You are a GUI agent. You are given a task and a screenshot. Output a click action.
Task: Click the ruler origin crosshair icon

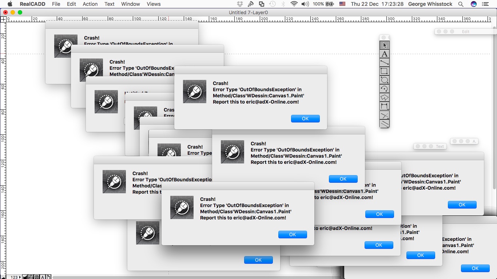tap(3, 19)
